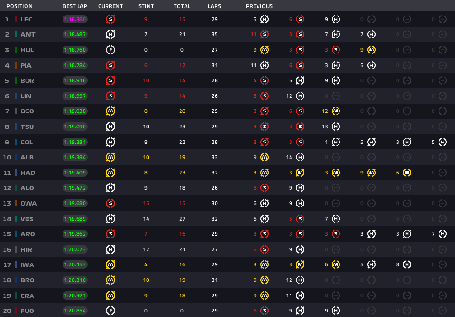The height and width of the screenshot is (317, 455).
Task: Select driver name ALO in the list
Action: [x=28, y=188]
